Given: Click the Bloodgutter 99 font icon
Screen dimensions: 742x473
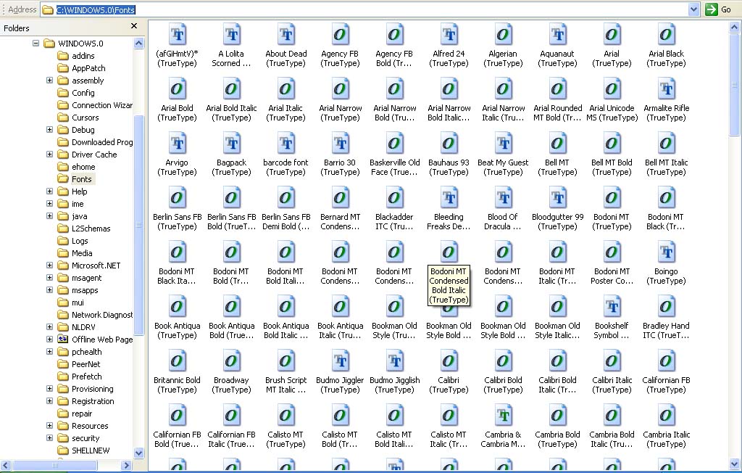Looking at the screenshot, I should click(x=557, y=197).
